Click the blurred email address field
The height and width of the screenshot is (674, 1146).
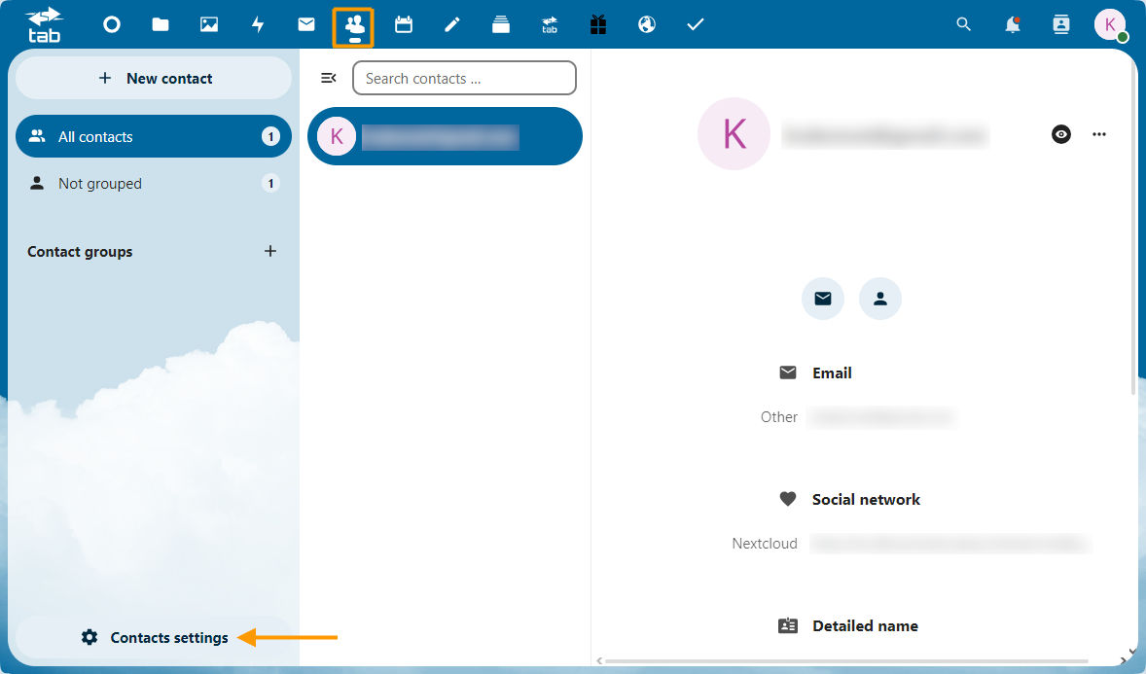point(882,416)
